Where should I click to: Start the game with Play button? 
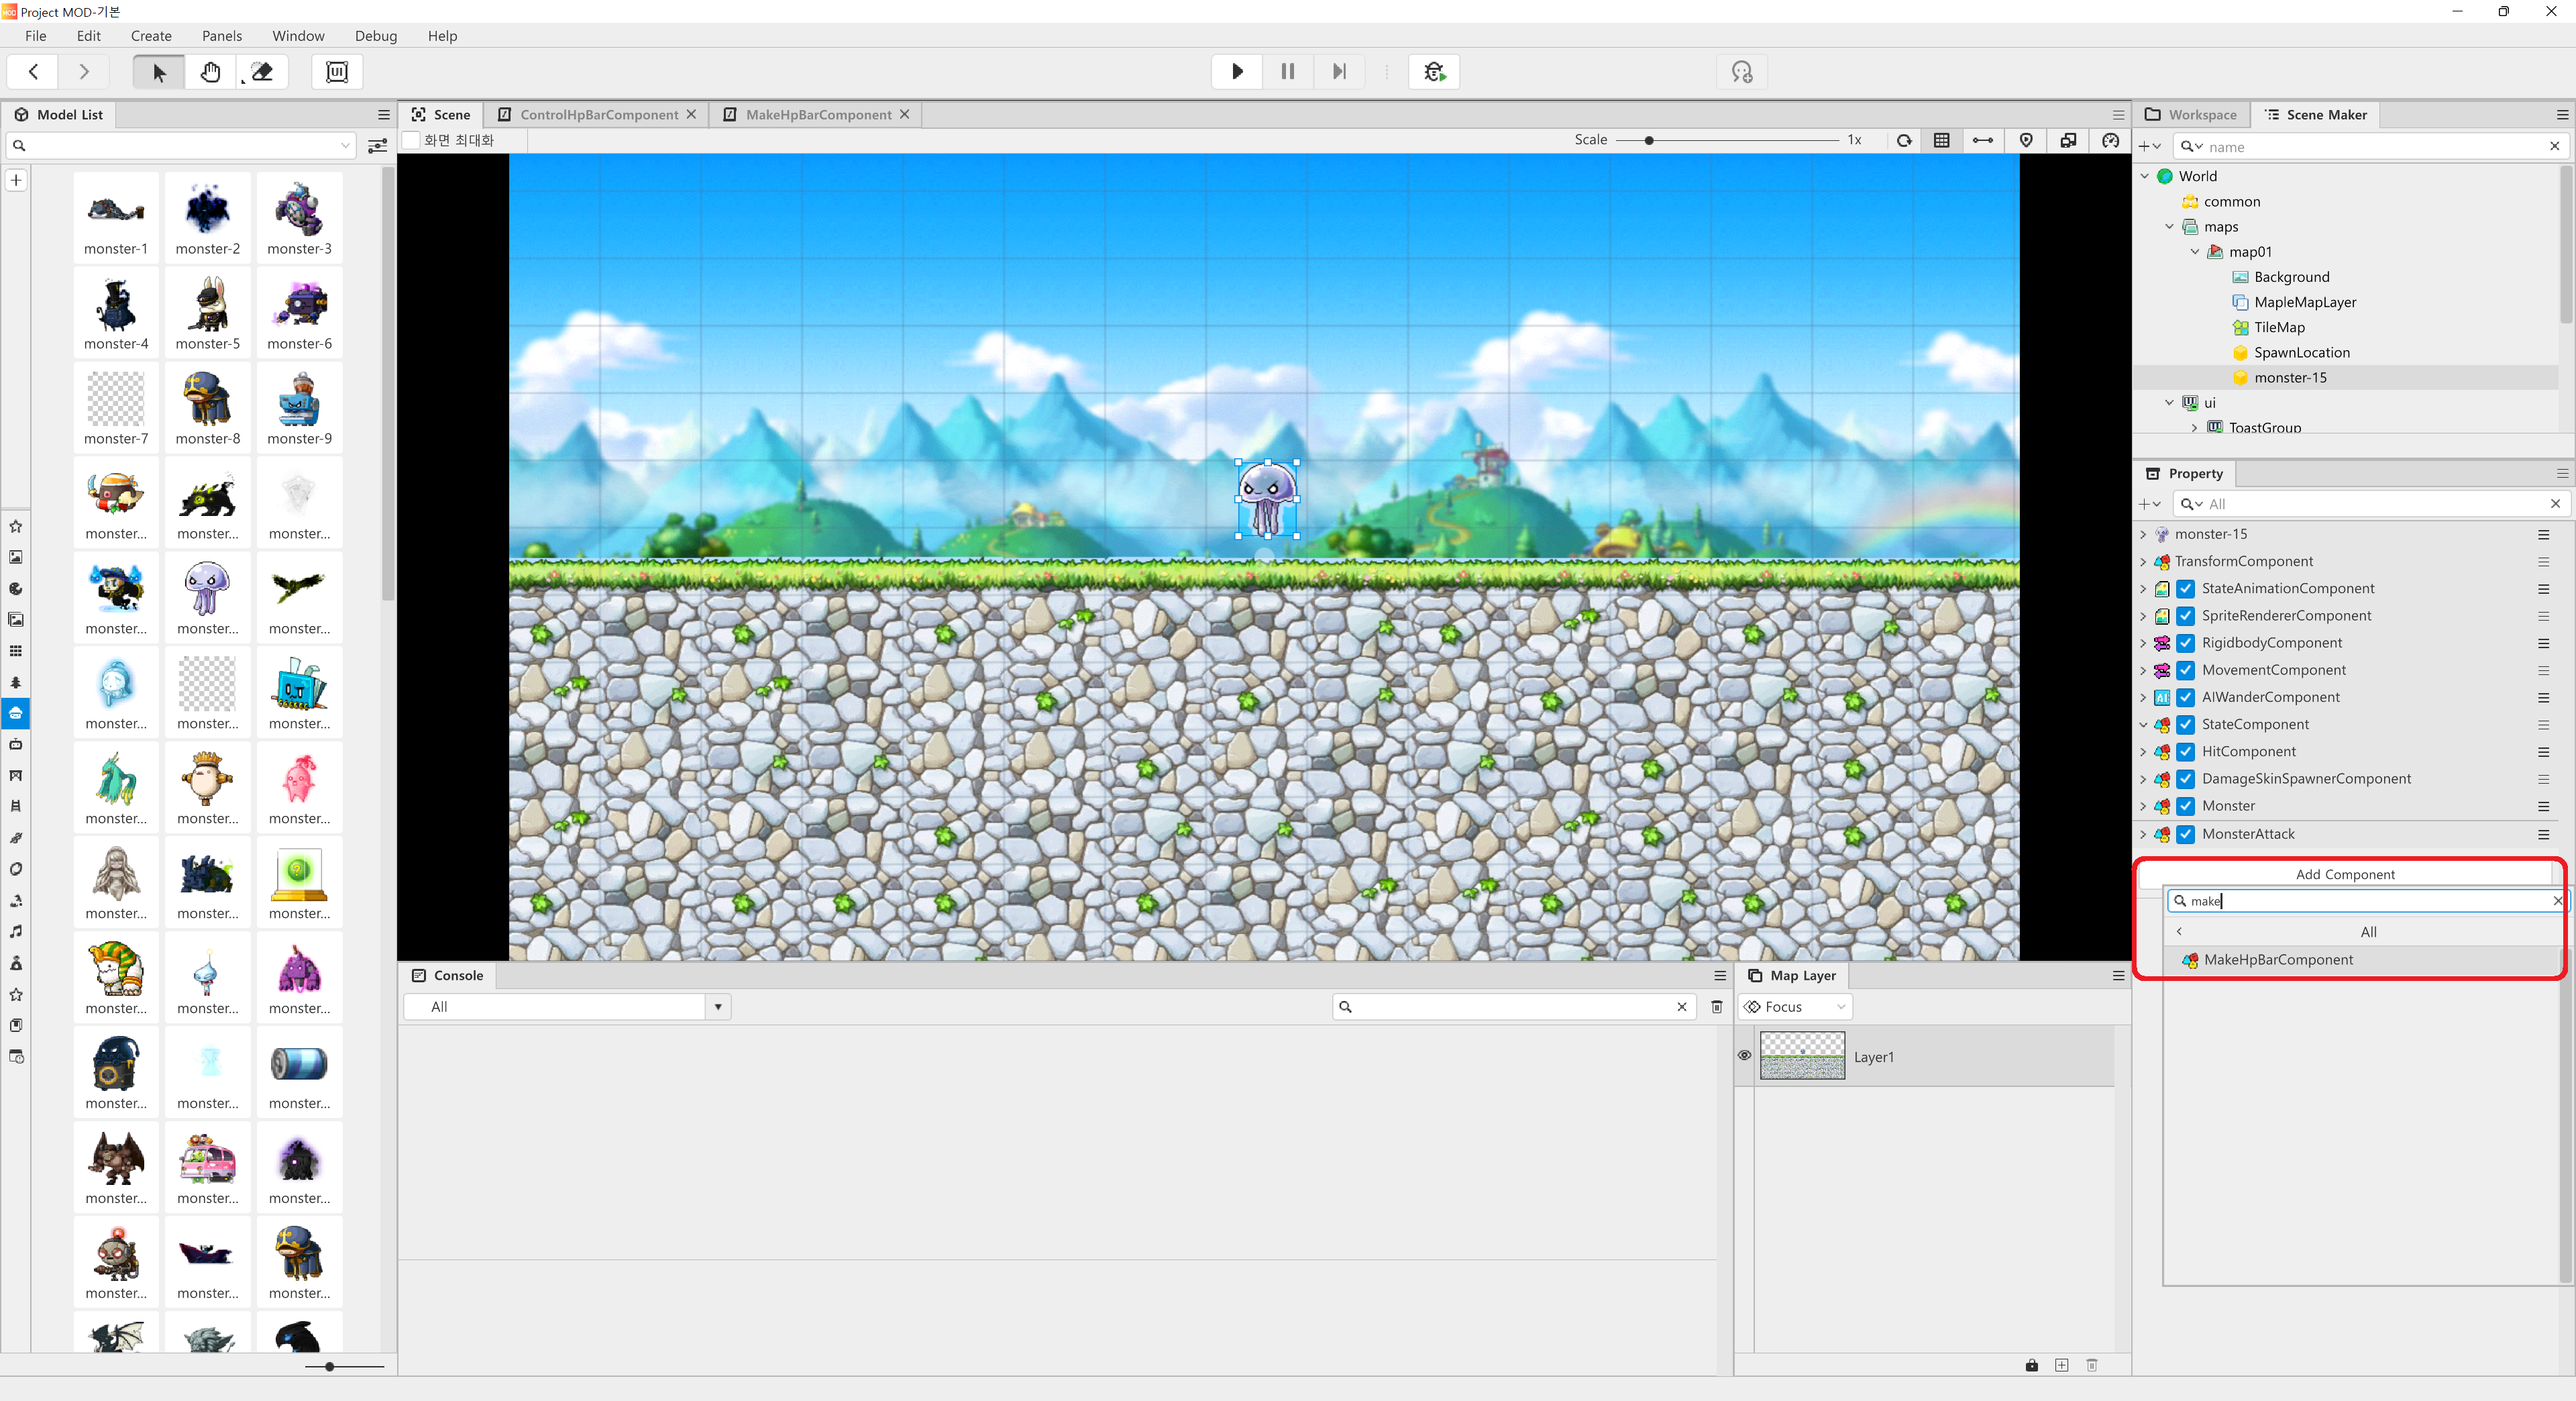click(x=1237, y=72)
